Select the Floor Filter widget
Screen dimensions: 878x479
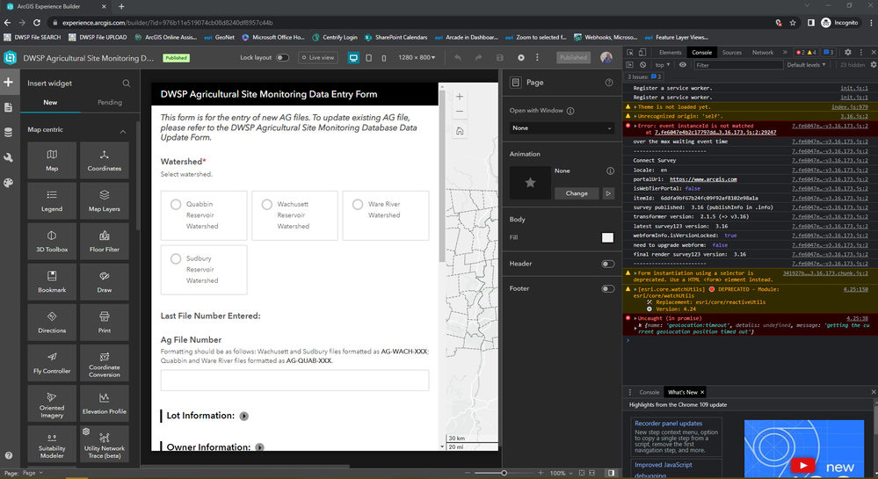[105, 242]
